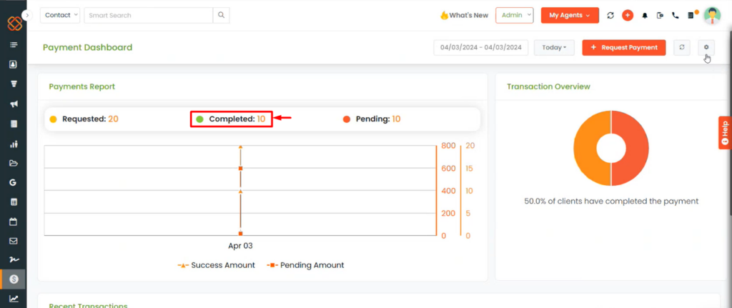
Task: Open the list menu icon in the sidebar
Action: (14, 45)
